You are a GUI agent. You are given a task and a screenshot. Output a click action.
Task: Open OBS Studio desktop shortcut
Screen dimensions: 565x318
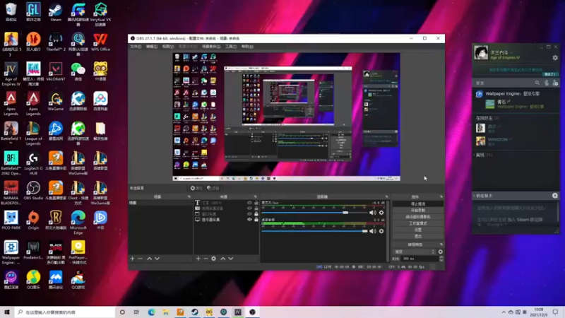pyautogui.click(x=33, y=191)
